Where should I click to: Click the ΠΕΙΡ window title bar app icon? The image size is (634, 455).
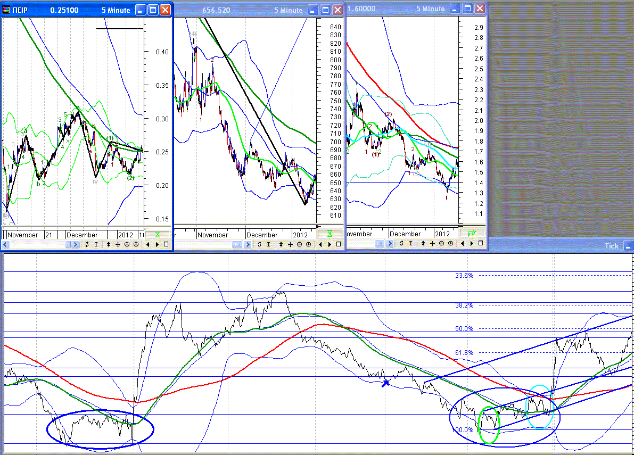point(6,10)
